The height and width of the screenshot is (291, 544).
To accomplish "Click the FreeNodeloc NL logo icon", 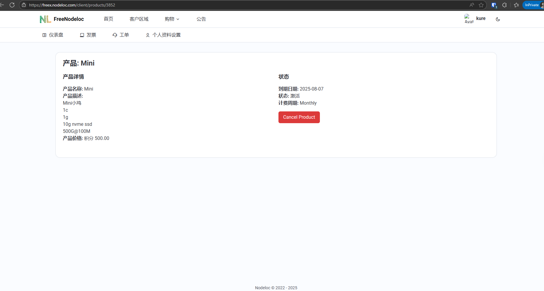I will [x=45, y=19].
